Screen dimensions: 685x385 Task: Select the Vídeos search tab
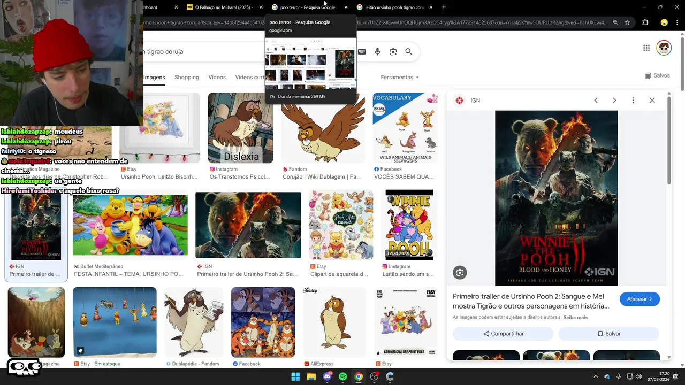[x=217, y=77]
